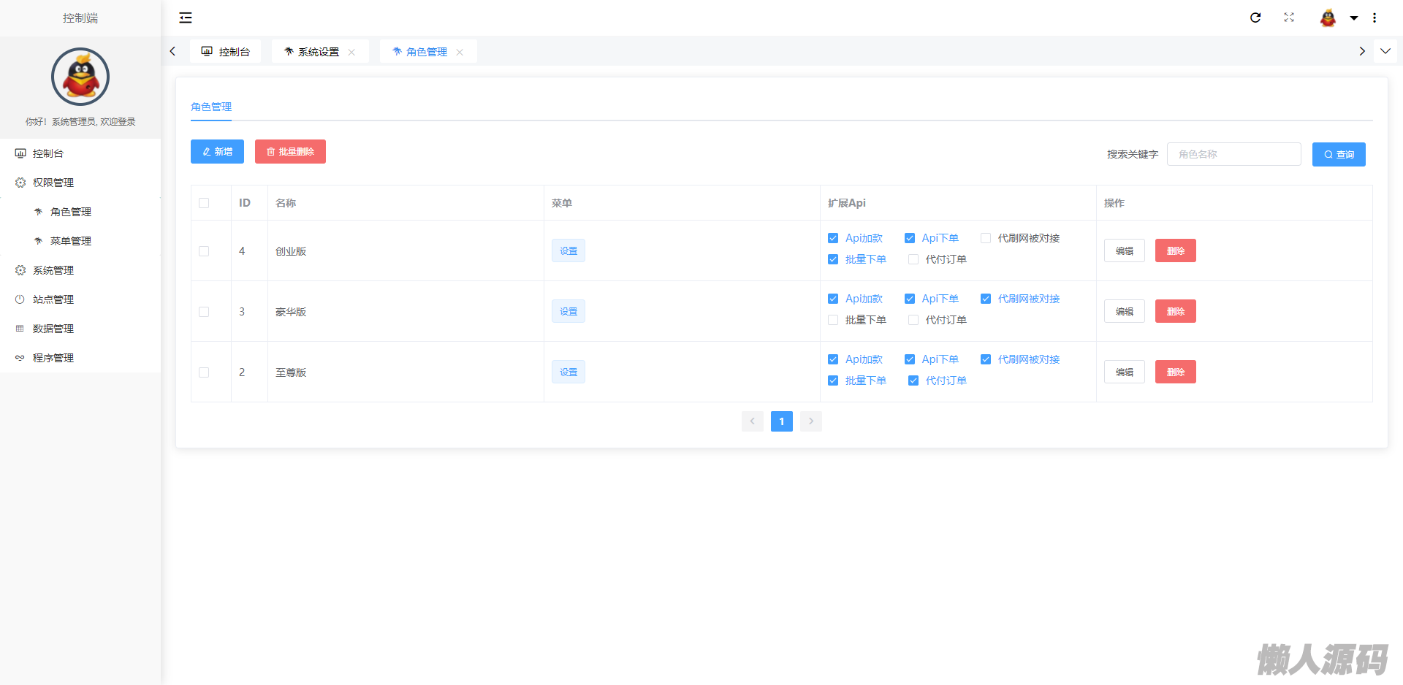Switch to the 控制台 tab
The width and height of the screenshot is (1403, 685).
226,52
